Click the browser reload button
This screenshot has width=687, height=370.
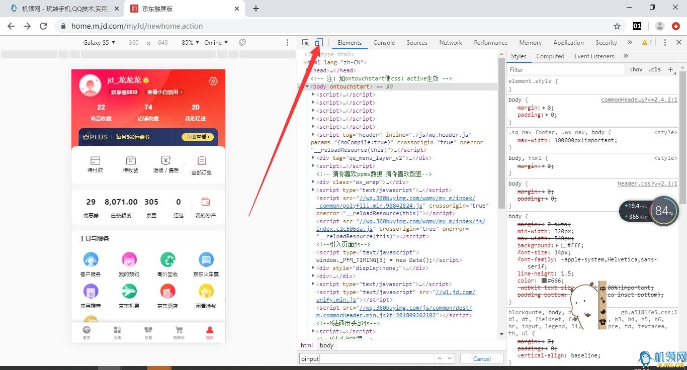43,26
